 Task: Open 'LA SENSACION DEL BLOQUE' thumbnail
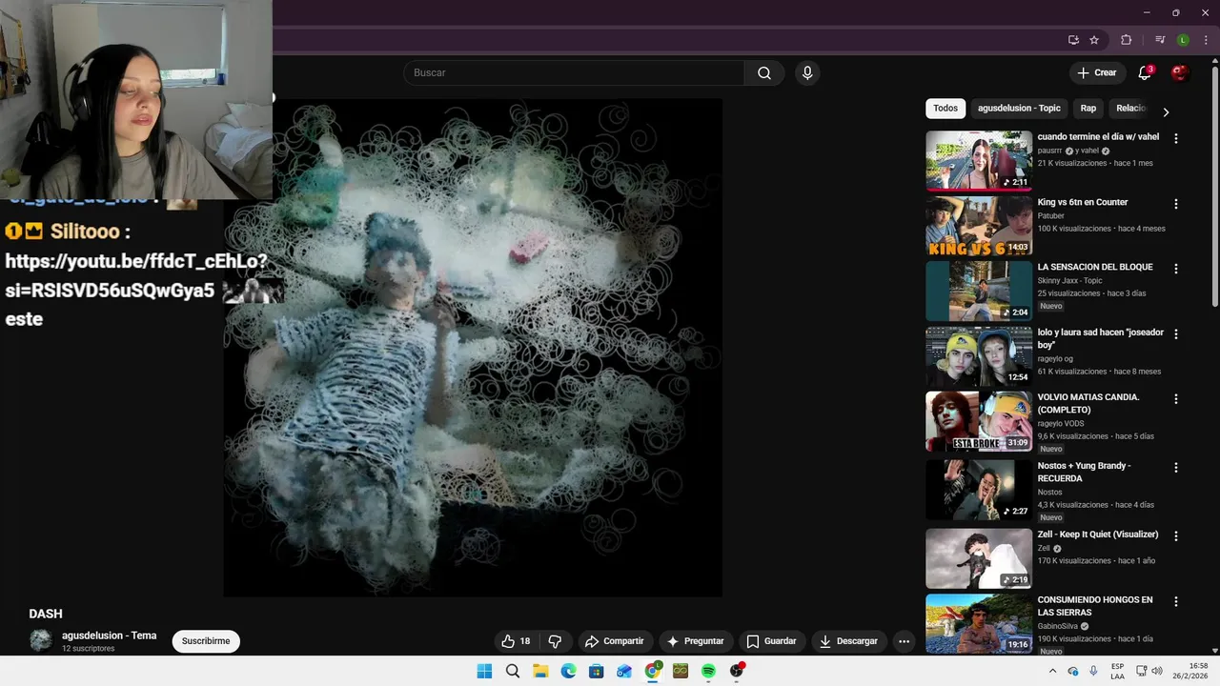[979, 291]
